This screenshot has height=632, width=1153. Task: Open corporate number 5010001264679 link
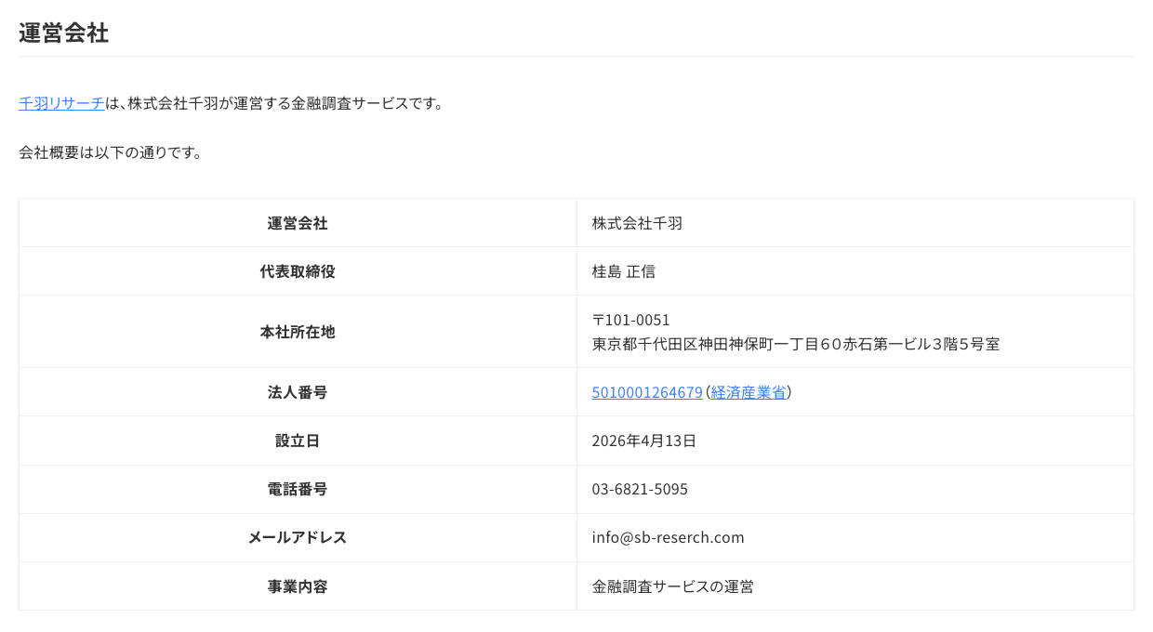pos(647,392)
